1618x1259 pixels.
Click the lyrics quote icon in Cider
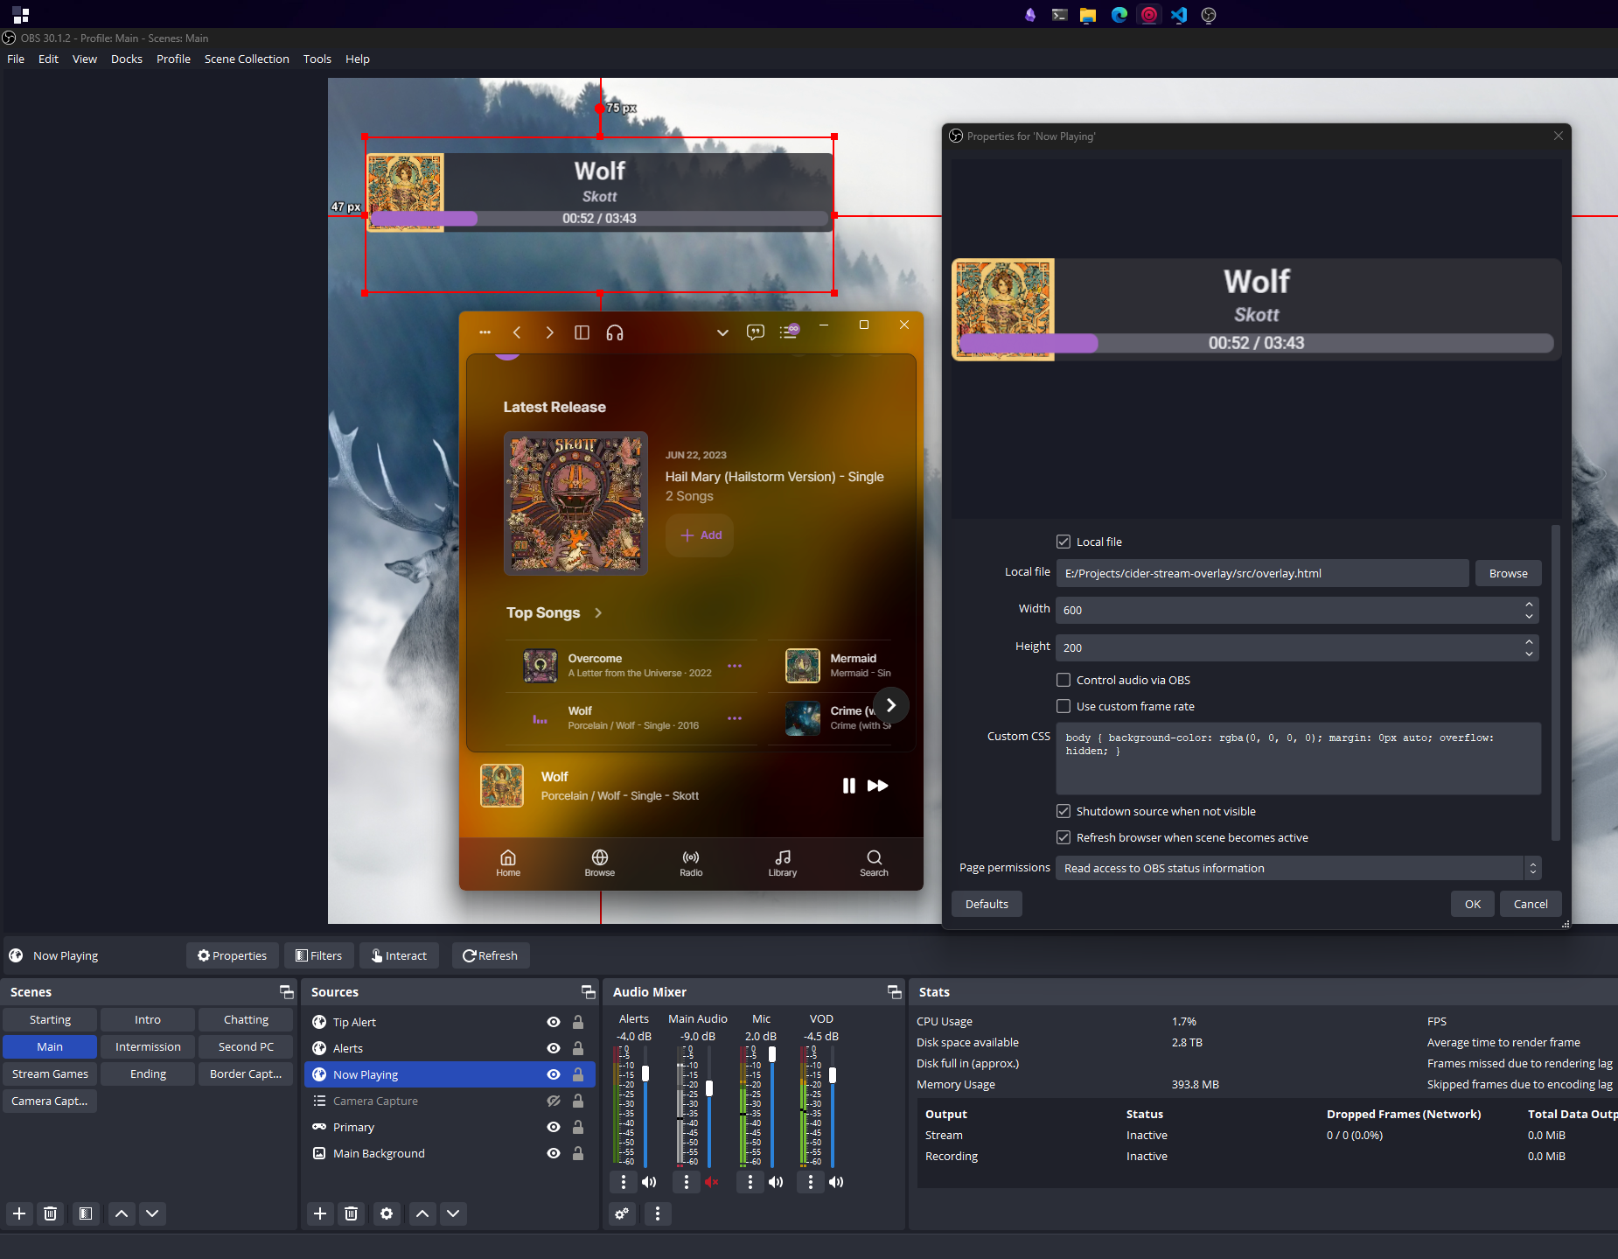tap(754, 332)
